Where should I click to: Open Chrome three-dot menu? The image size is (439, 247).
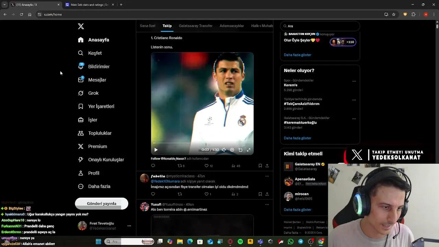434,14
